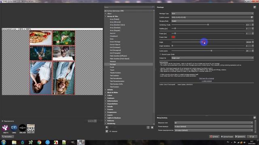The width and height of the screenshot is (259, 145).
Task: Open Google Chrome from the taskbar
Action: point(39,142)
